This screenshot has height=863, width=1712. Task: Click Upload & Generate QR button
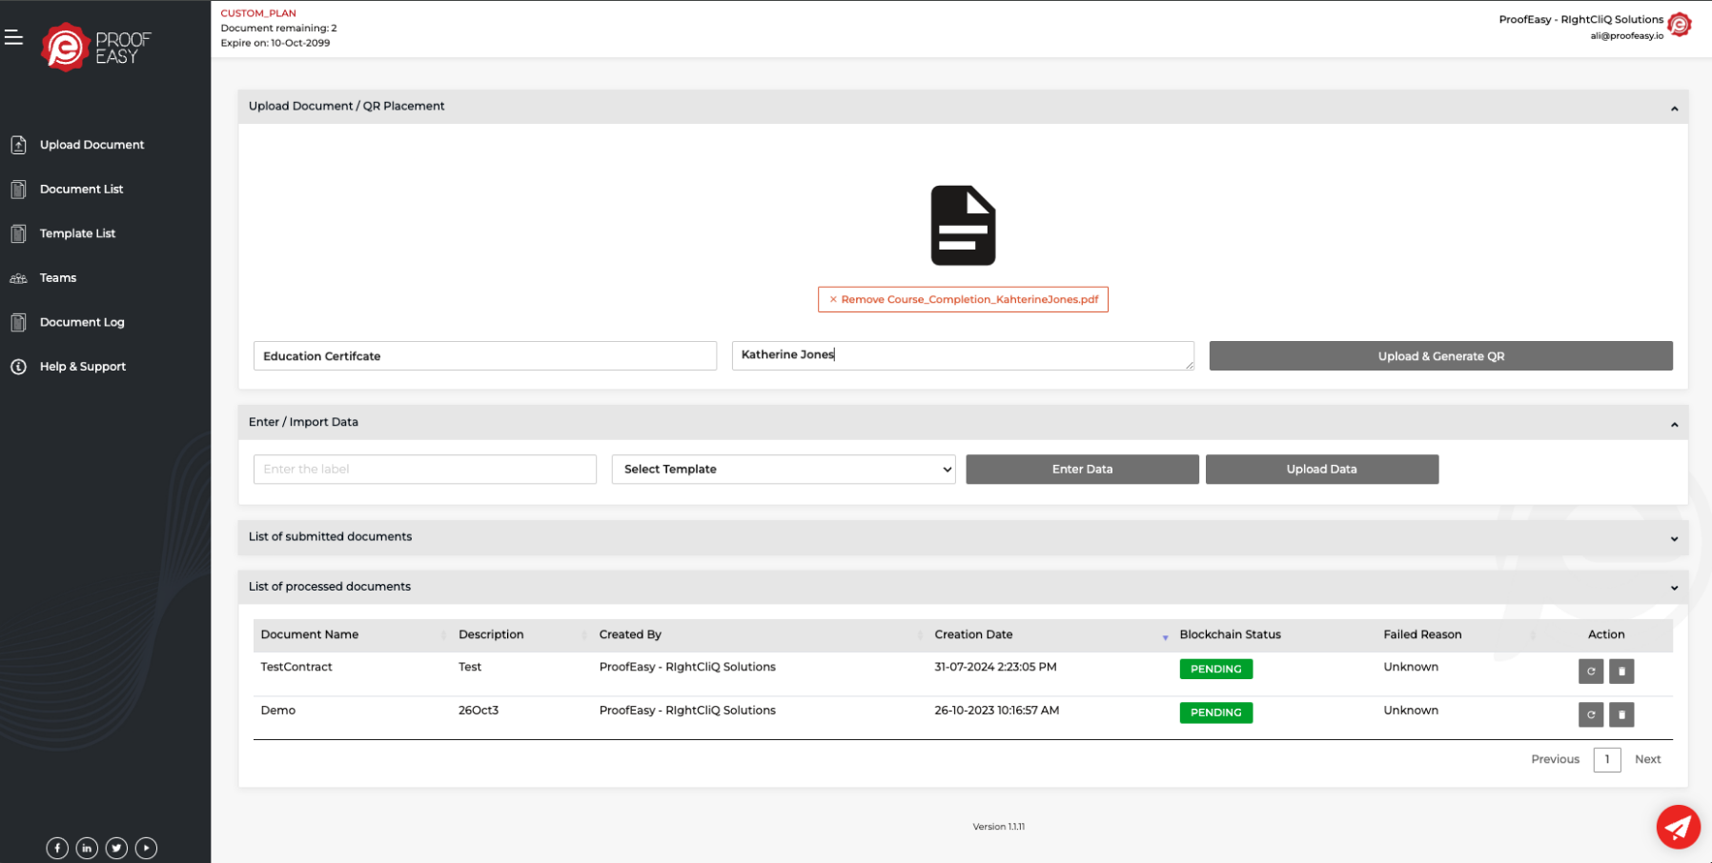click(x=1440, y=356)
